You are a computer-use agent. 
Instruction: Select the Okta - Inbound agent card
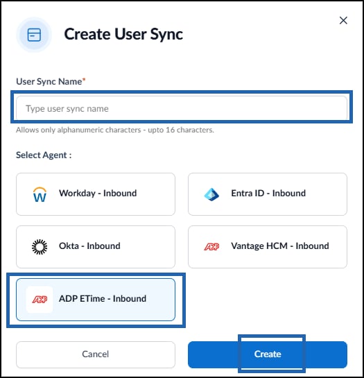click(x=96, y=247)
